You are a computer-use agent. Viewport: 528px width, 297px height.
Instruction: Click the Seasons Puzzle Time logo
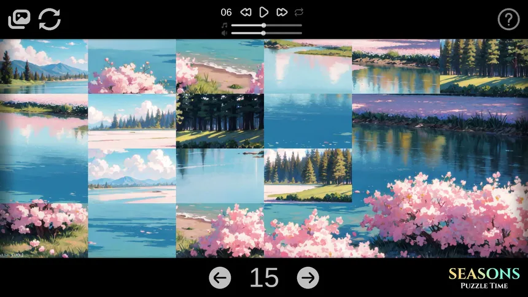(x=484, y=278)
